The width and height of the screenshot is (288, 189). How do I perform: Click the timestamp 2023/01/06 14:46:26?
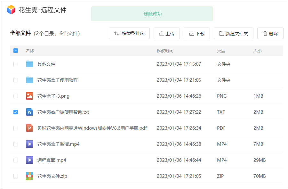coord(179,96)
